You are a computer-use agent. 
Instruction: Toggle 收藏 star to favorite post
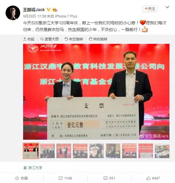[x=22, y=178]
